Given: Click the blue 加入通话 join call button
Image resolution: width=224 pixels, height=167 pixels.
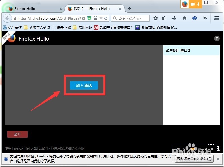Looking at the screenshot, I should 84,85.
